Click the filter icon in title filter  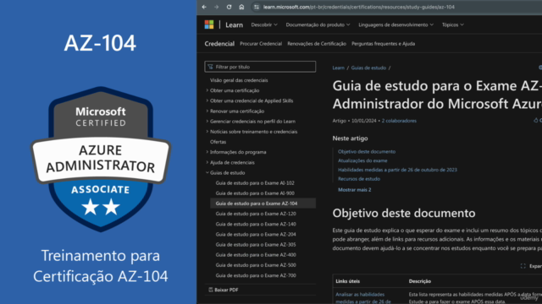(210, 67)
